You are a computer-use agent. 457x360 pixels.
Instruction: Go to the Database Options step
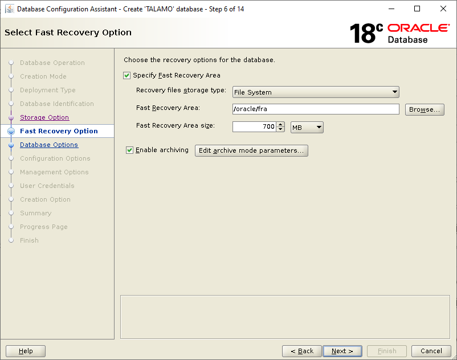pos(49,145)
